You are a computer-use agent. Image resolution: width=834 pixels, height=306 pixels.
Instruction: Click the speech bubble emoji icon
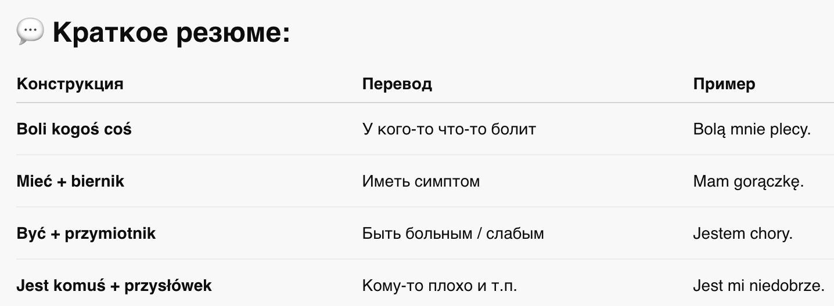[30, 32]
